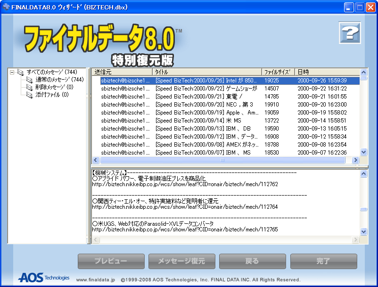Screen dimensions: 378x287
Task: Click the icon beside 添付ファイル (0)
Action: pos(29,95)
